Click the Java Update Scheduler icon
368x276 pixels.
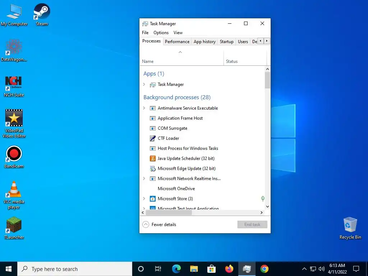click(153, 158)
